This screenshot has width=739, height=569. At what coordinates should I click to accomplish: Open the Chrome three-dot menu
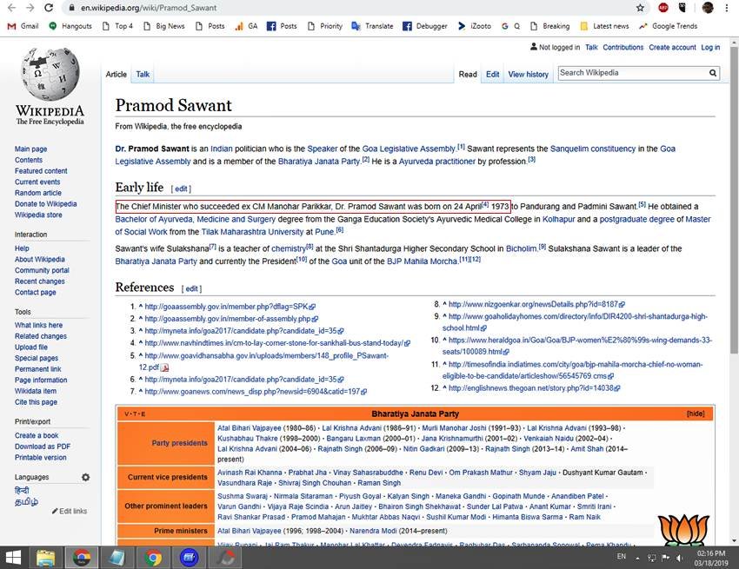coord(726,8)
